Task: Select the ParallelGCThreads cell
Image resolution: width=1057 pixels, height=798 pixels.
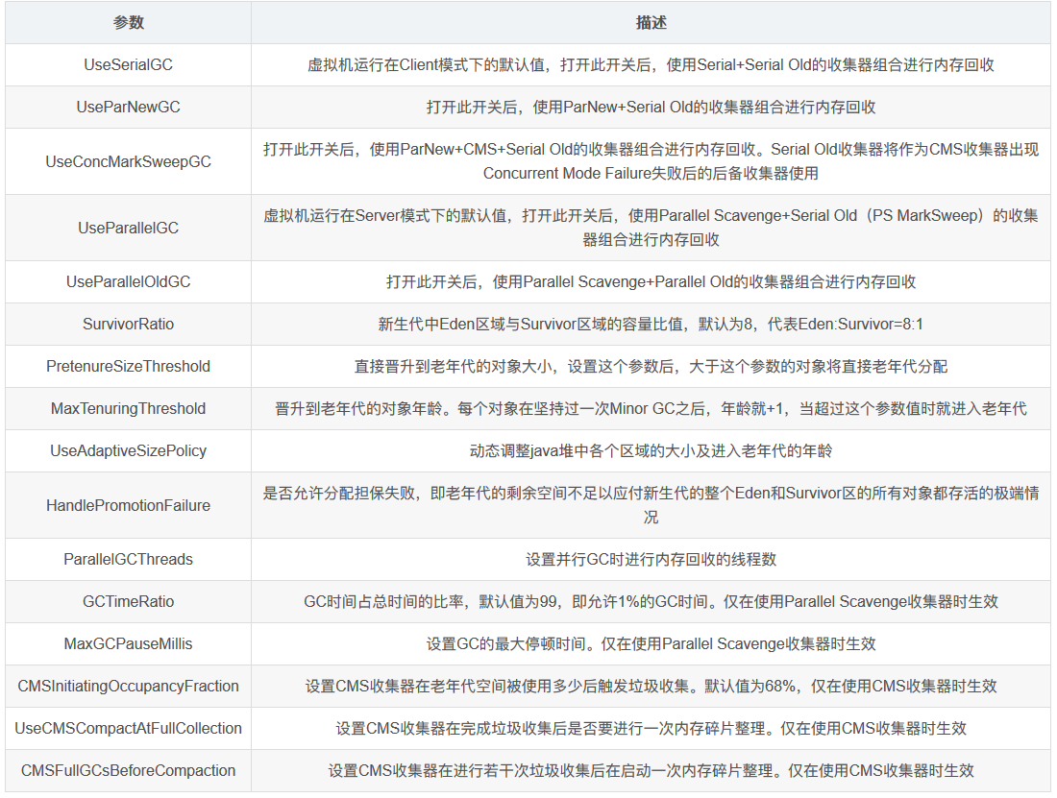Action: click(x=128, y=560)
